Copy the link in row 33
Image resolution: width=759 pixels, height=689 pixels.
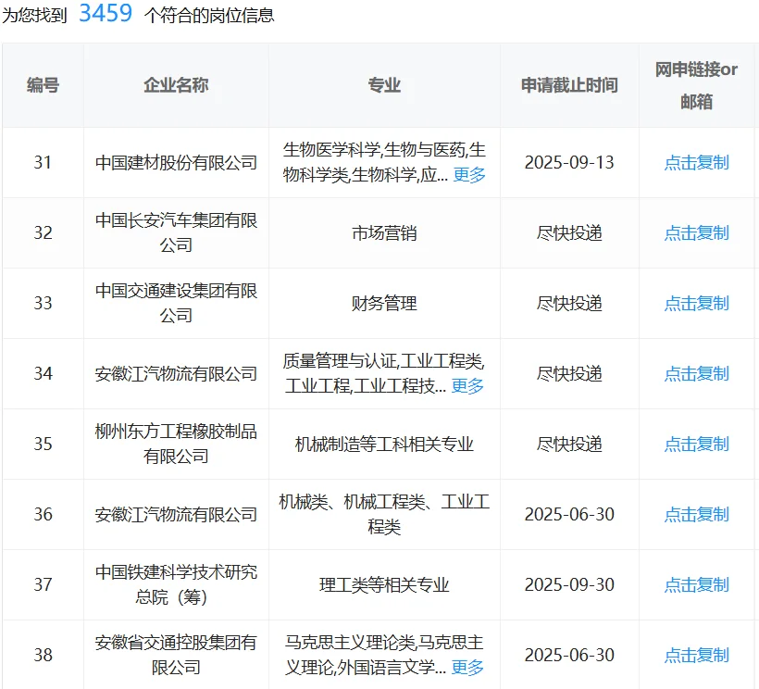click(696, 304)
